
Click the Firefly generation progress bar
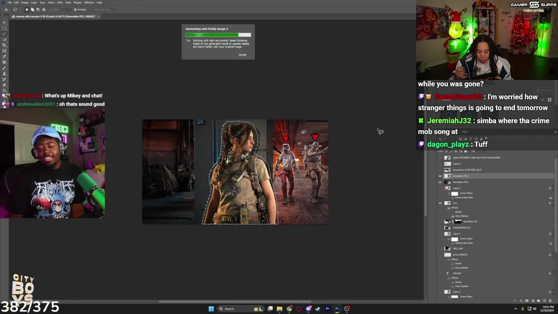coord(218,35)
